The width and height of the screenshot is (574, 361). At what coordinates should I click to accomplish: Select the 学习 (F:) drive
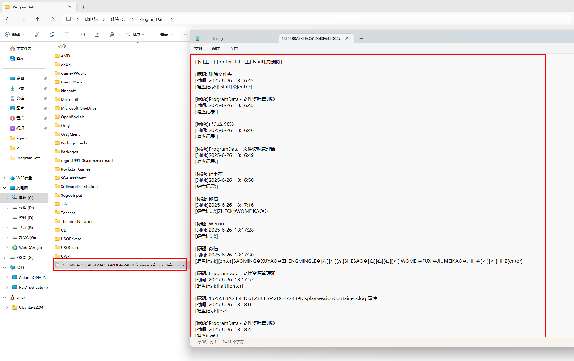(23, 228)
